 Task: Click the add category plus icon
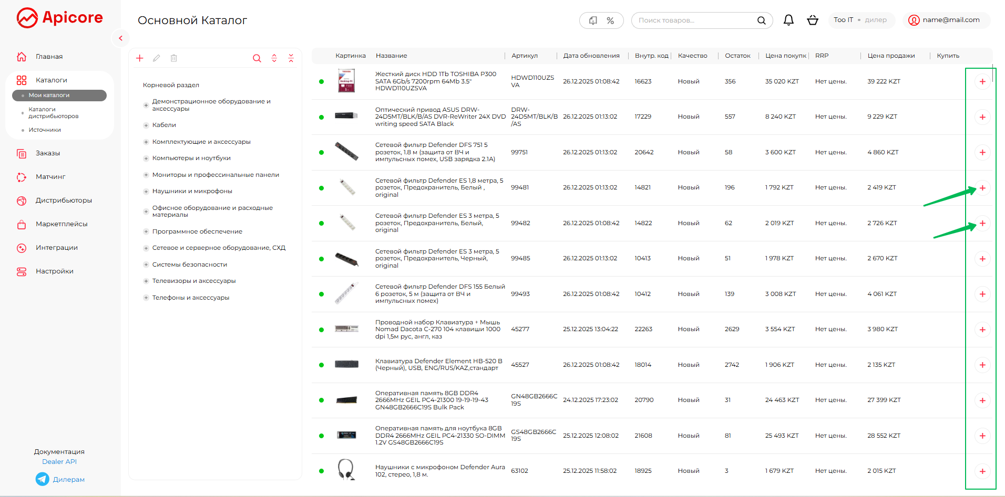tap(140, 58)
